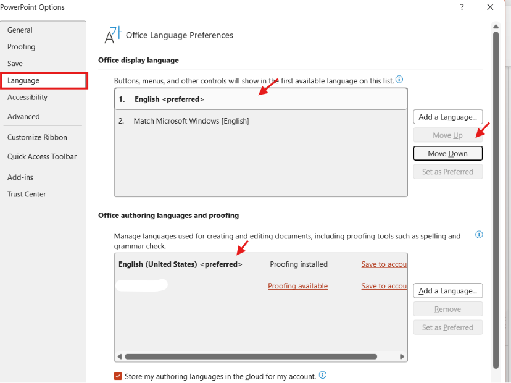
Task: Click Save to account link for English row
Action: [384, 264]
